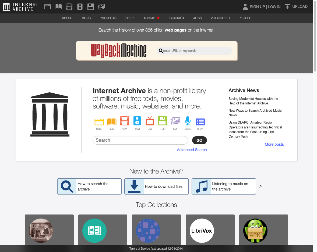Open the BLOG menu item
This screenshot has width=317, height=252.
(x=86, y=18)
